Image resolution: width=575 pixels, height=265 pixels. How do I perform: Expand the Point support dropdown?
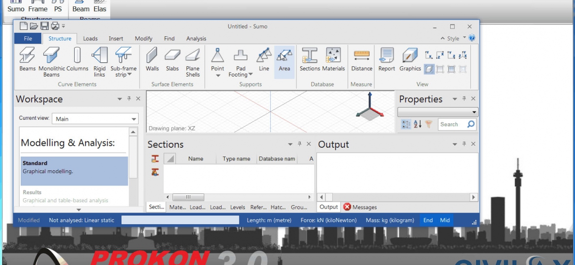pyautogui.click(x=218, y=75)
